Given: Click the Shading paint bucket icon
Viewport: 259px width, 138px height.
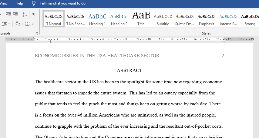Looking at the screenshot, I should [17, 24].
